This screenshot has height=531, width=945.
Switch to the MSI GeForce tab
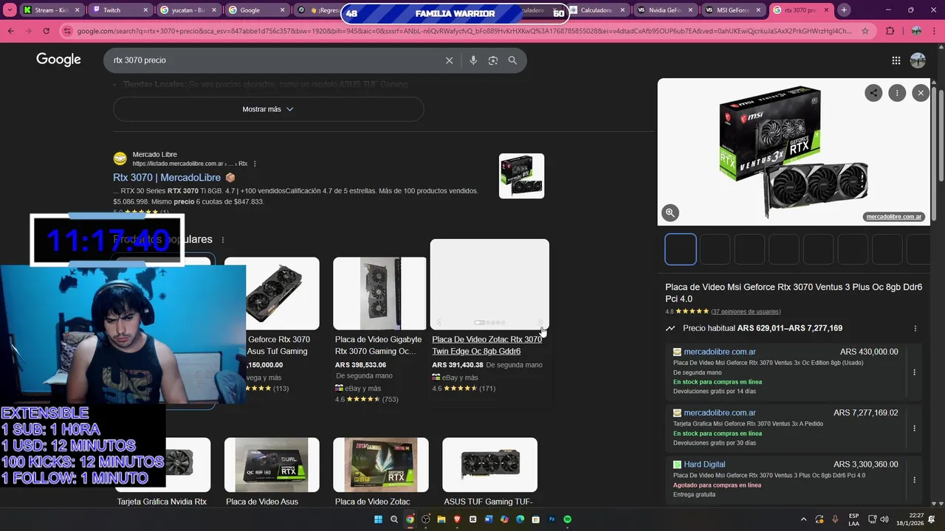point(732,10)
